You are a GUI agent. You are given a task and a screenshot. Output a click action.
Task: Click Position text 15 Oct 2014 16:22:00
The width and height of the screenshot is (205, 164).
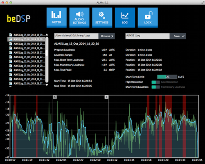[150, 65]
